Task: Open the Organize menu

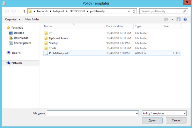Action: 13,19
